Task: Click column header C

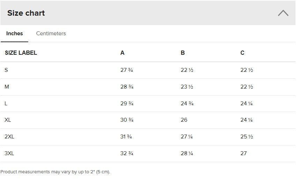Action: pyautogui.click(x=242, y=53)
